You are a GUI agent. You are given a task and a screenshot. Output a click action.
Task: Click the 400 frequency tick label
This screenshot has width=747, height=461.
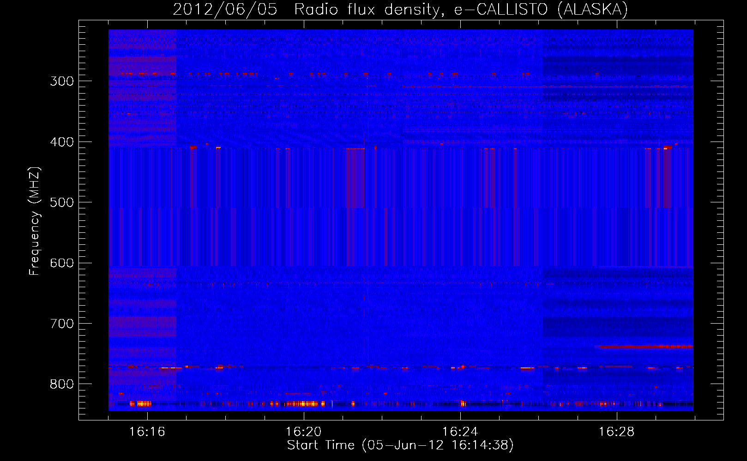click(x=62, y=142)
